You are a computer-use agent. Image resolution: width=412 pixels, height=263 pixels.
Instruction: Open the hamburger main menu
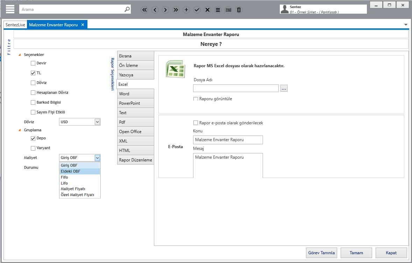[x=10, y=9]
